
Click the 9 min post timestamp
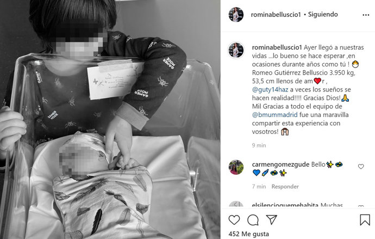click(x=259, y=145)
